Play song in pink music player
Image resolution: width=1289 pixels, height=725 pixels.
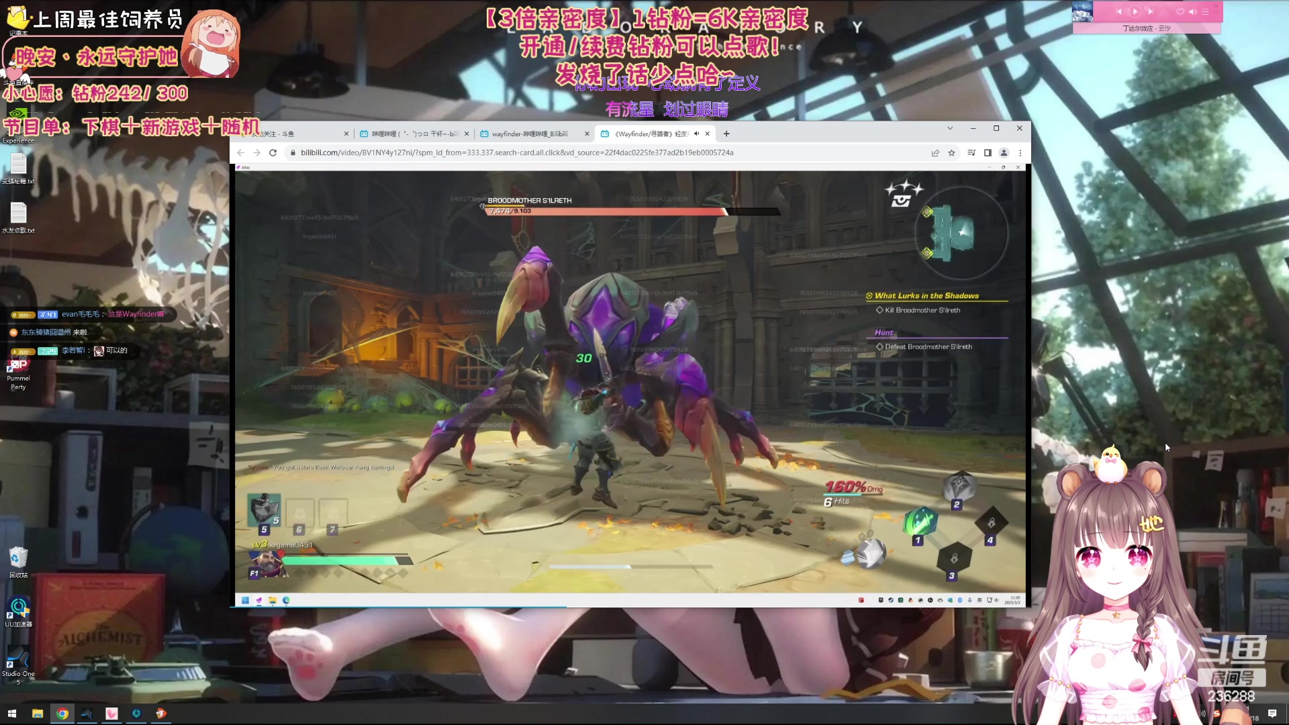(1135, 11)
